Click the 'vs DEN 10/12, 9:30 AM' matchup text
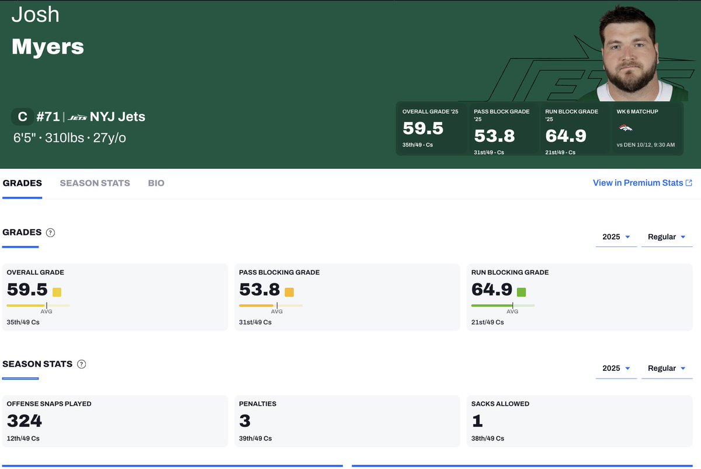The image size is (701, 469). click(x=646, y=145)
